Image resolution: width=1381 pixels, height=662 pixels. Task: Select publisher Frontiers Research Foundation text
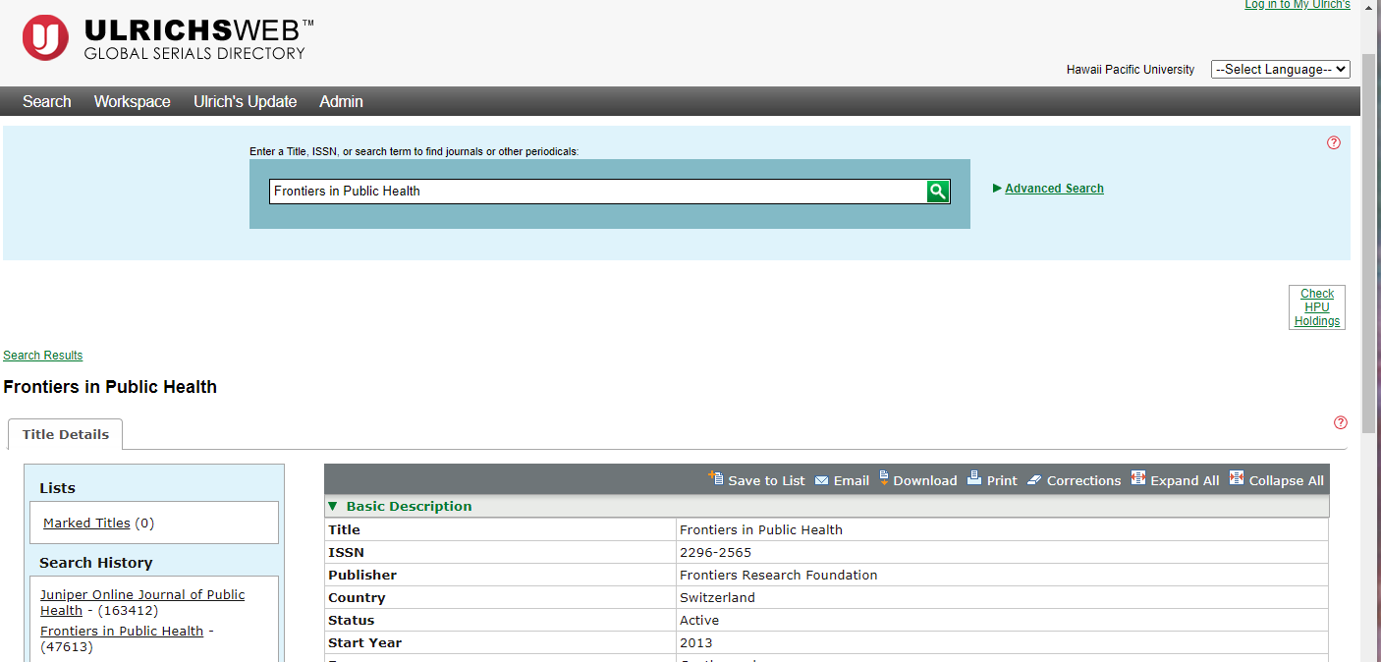pos(779,576)
